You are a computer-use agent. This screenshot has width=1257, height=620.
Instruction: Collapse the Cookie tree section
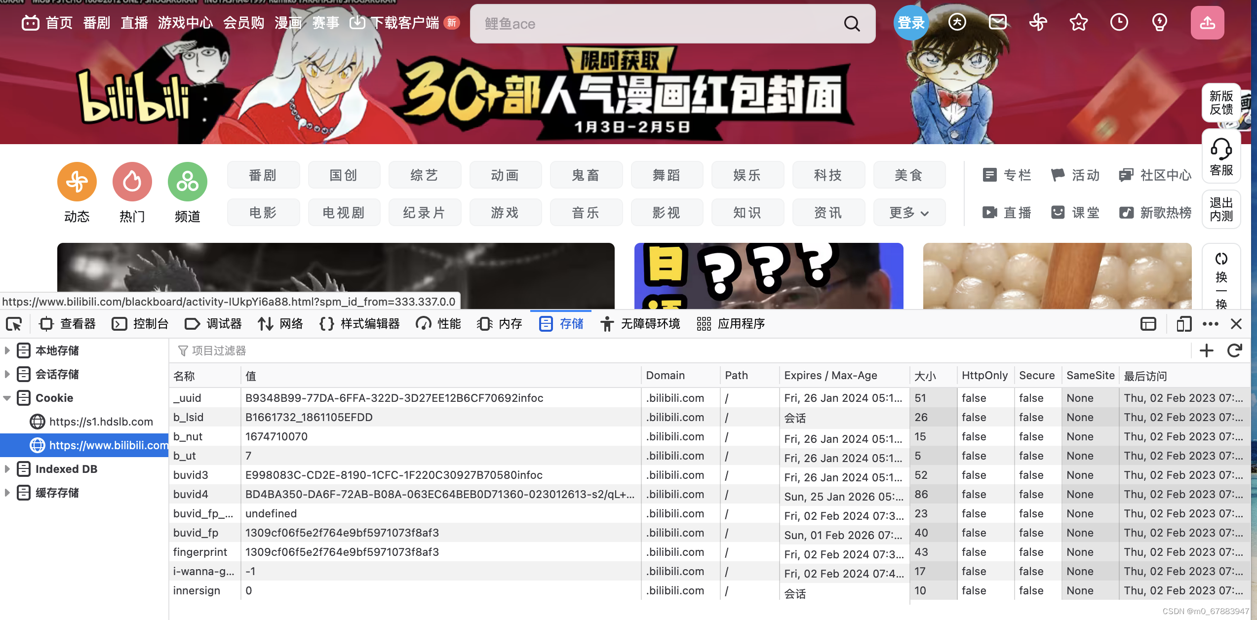tap(6, 398)
